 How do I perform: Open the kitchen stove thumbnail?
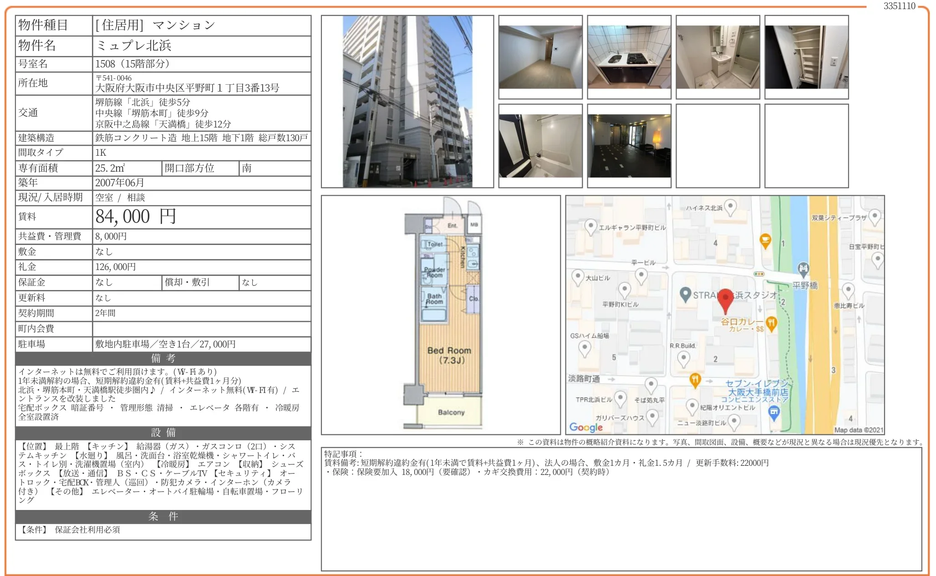(x=629, y=57)
